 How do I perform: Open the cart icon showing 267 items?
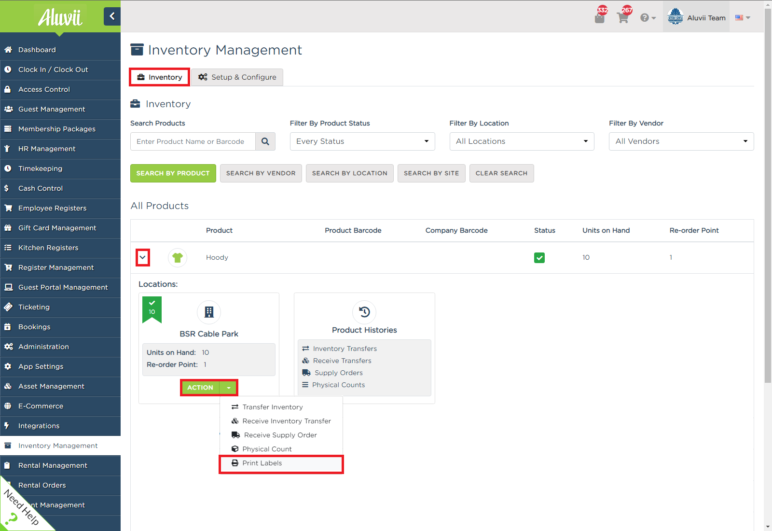[623, 17]
